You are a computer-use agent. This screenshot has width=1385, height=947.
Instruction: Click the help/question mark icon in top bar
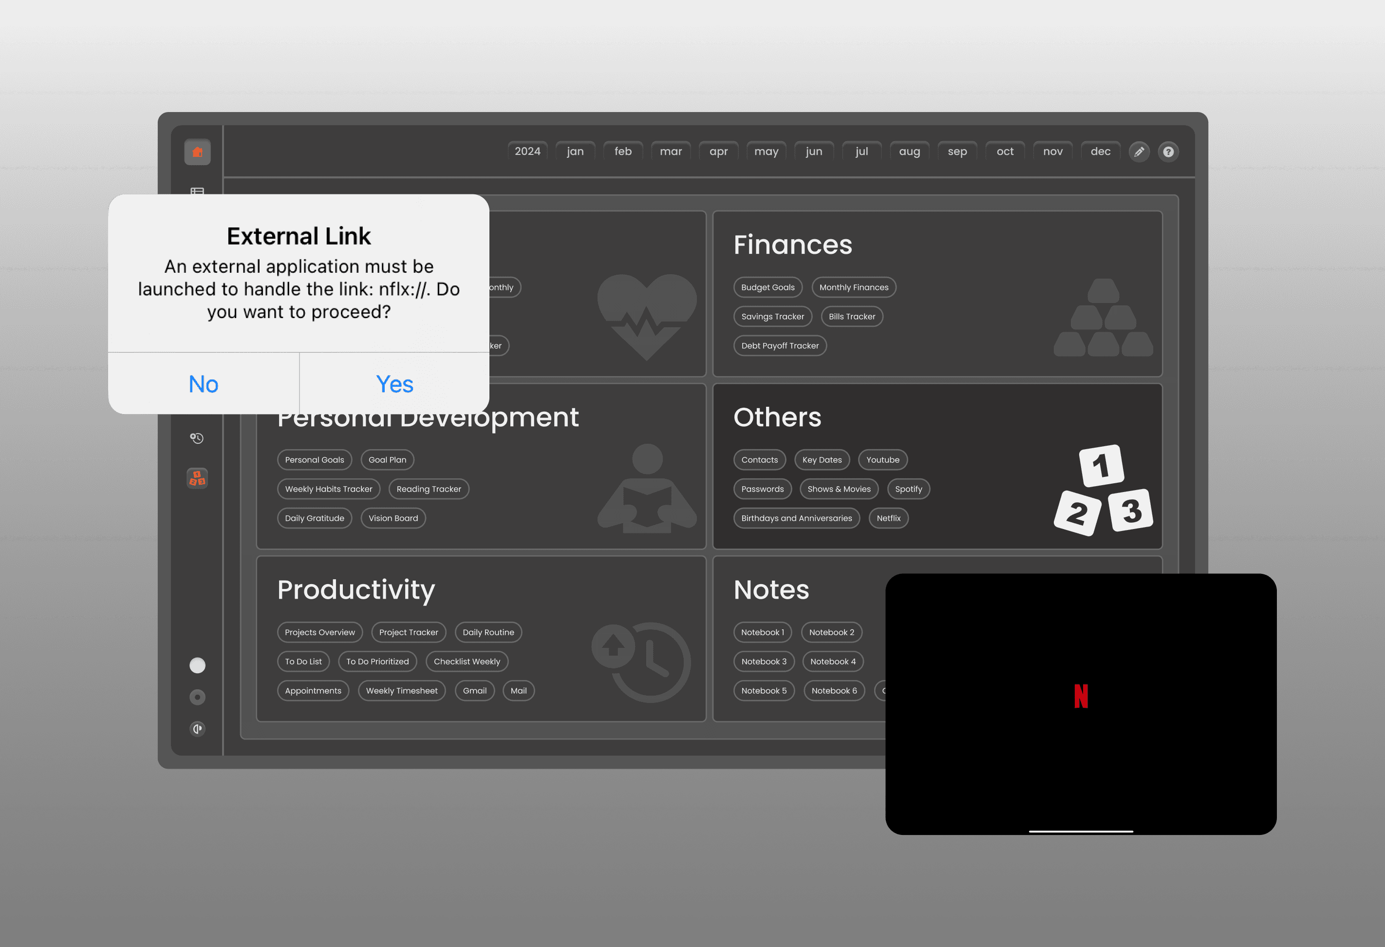coord(1170,152)
